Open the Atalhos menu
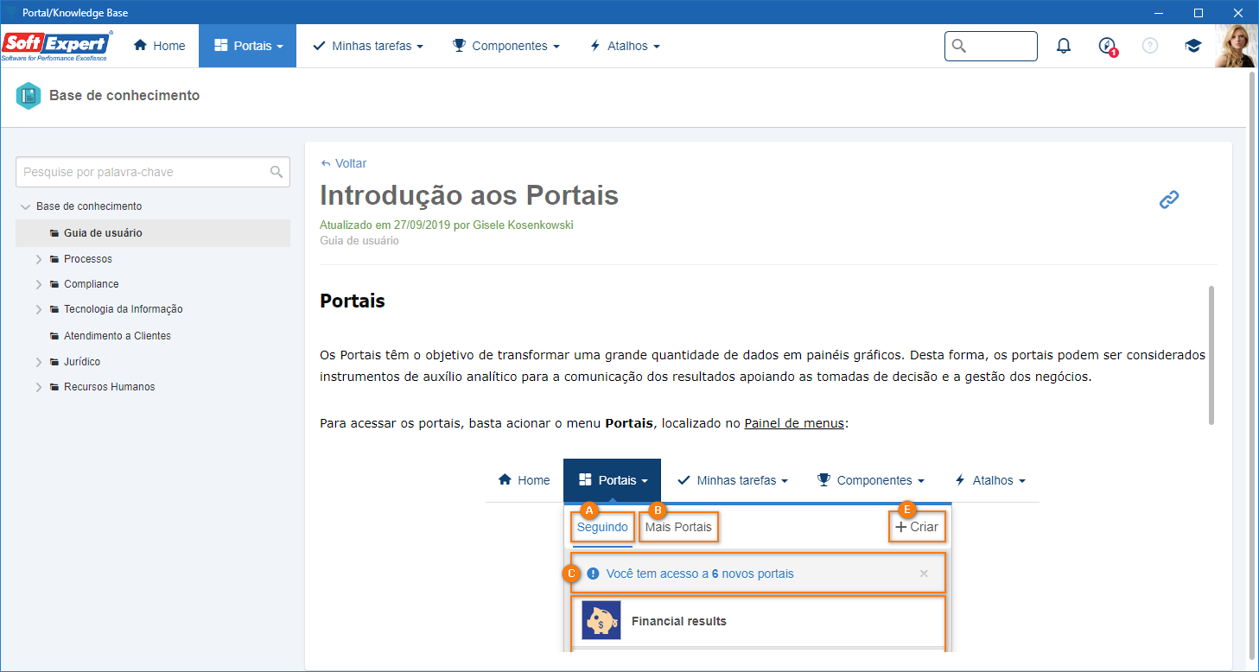This screenshot has height=672, width=1259. tap(625, 46)
